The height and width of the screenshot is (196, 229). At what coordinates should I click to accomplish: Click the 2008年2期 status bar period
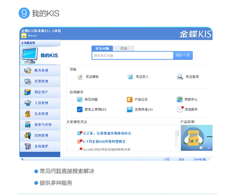(199, 160)
